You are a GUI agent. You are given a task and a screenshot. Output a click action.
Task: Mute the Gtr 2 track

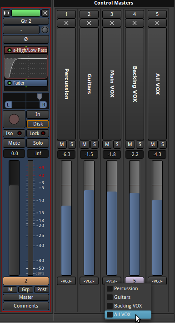[14, 143]
